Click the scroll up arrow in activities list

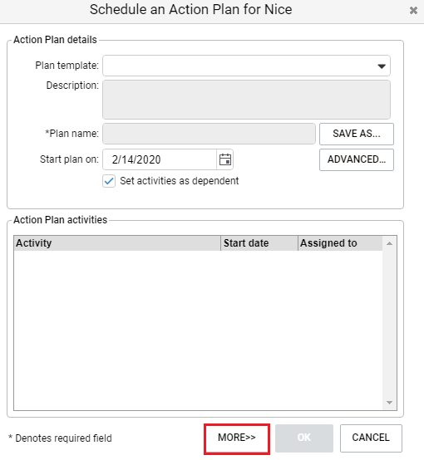pyautogui.click(x=389, y=243)
